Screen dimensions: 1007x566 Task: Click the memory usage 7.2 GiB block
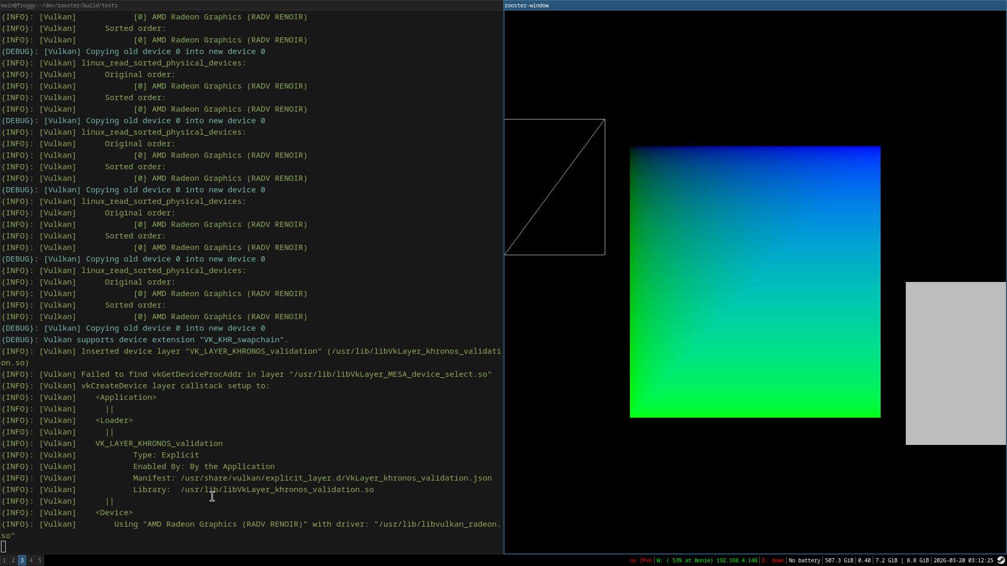point(886,560)
